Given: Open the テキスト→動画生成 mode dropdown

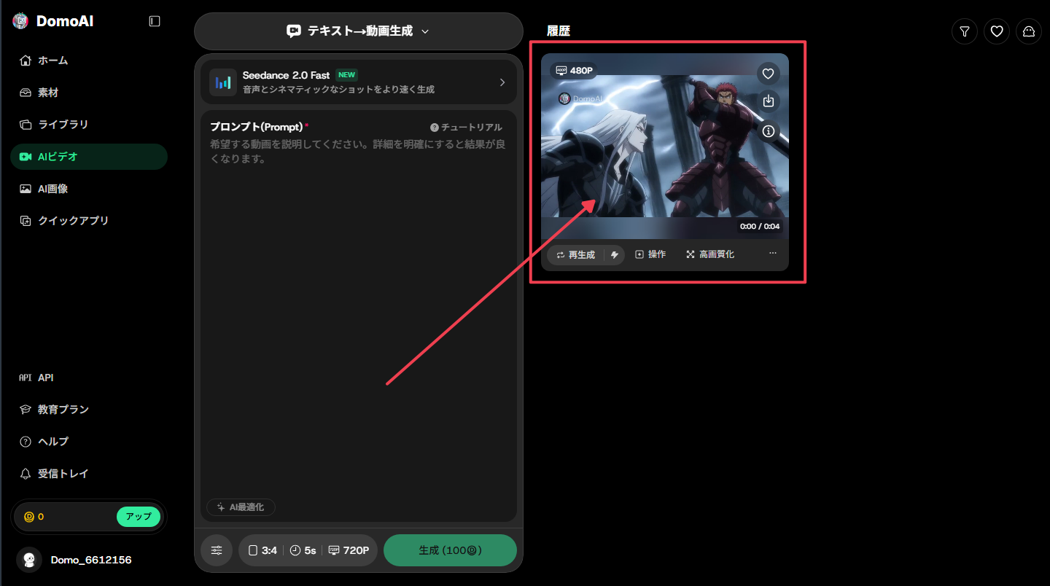Looking at the screenshot, I should pos(359,31).
